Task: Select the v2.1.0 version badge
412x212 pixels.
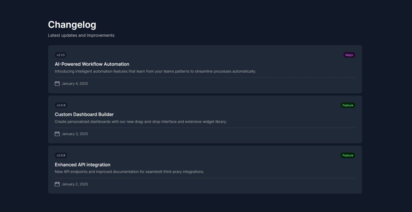Action: [x=61, y=55]
